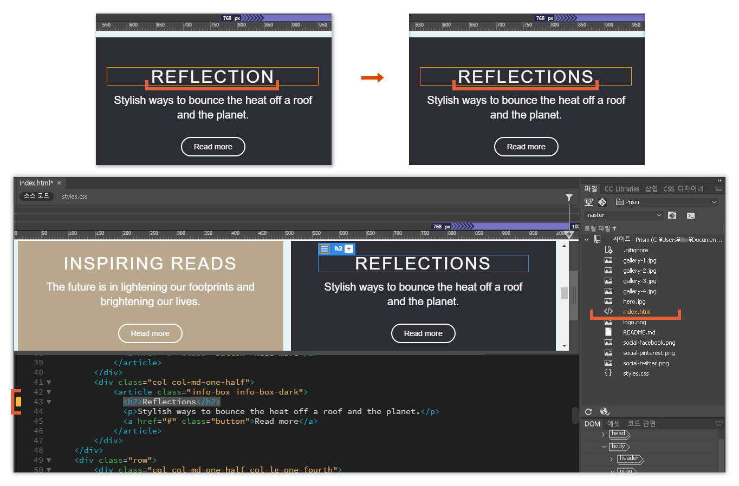
Task: Open the terminal console icon in Files panel
Action: click(691, 215)
